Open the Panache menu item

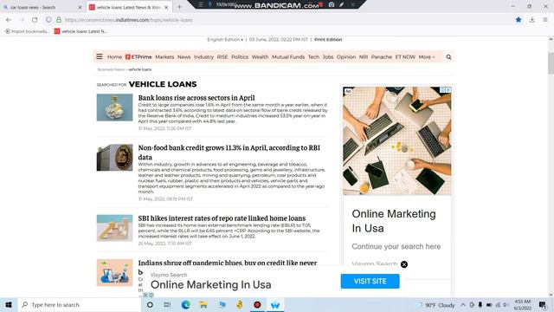click(x=382, y=57)
